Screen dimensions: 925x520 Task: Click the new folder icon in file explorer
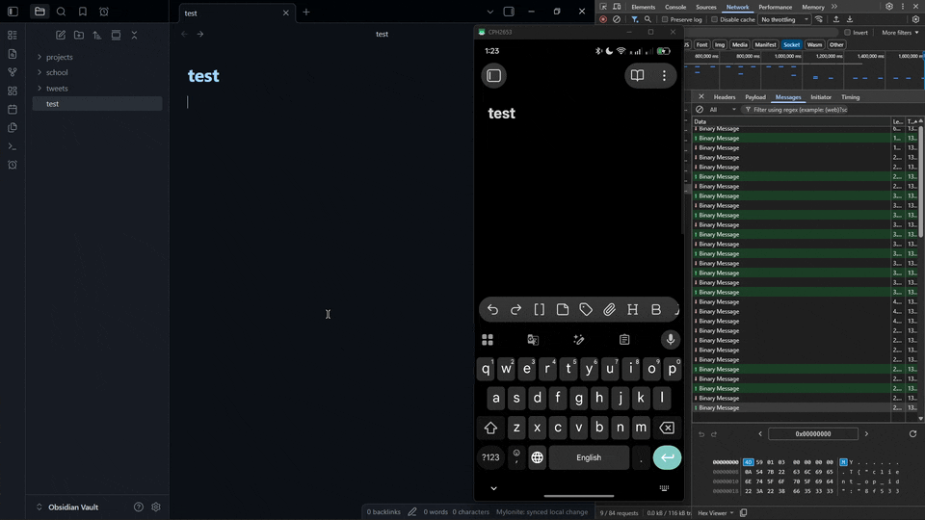pos(78,36)
